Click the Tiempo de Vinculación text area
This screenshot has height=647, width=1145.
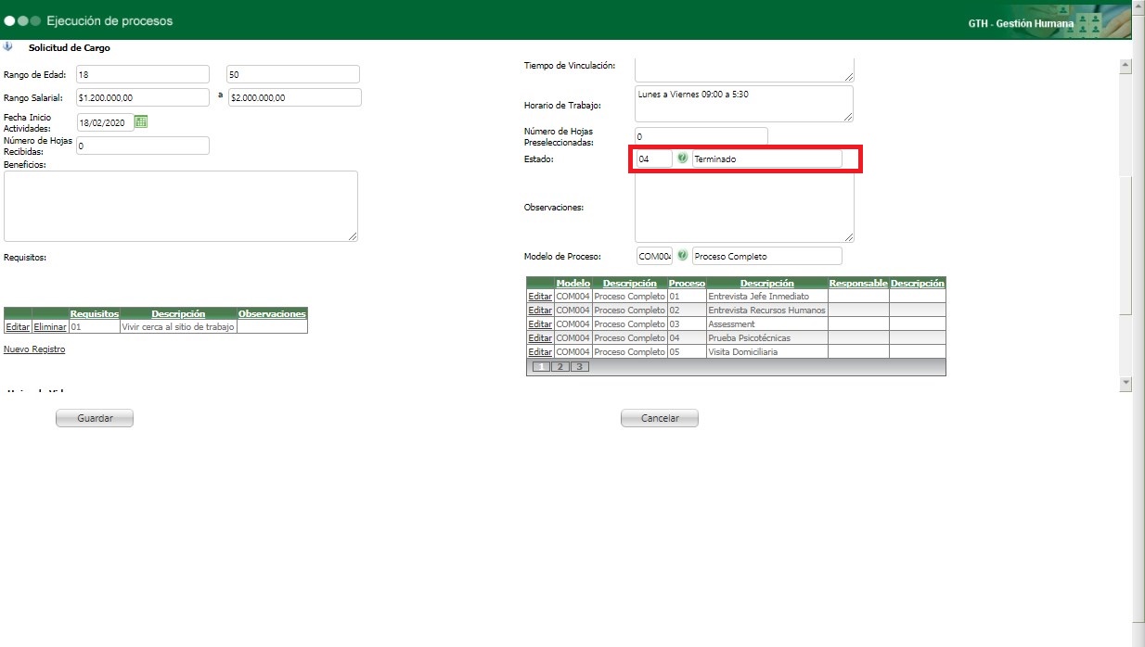744,70
